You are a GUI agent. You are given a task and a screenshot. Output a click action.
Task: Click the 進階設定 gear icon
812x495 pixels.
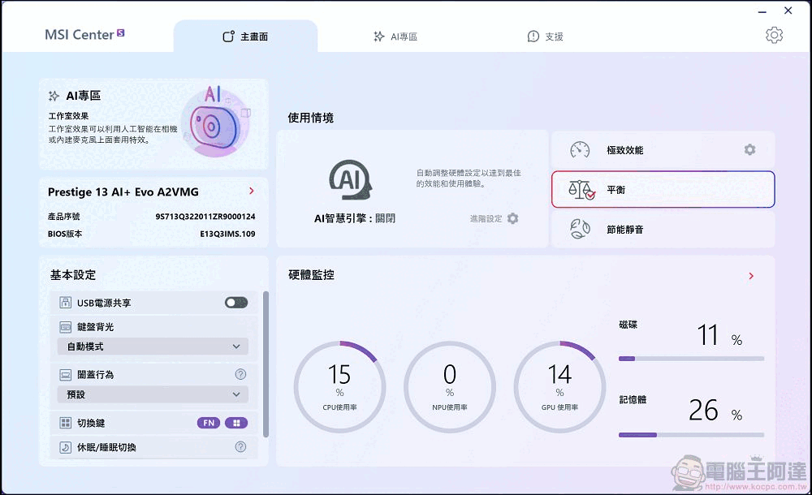512,218
